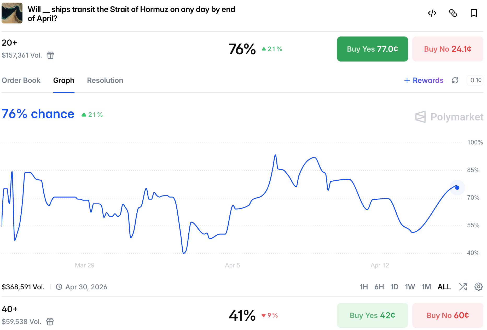
Task: Open chart settings gear
Action: coord(478,287)
